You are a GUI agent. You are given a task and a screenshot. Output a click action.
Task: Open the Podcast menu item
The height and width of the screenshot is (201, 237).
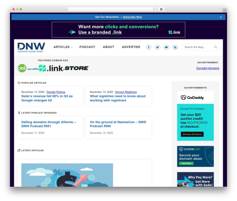87,47
